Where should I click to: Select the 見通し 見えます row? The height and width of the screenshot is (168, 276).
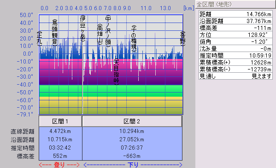(x=235, y=76)
